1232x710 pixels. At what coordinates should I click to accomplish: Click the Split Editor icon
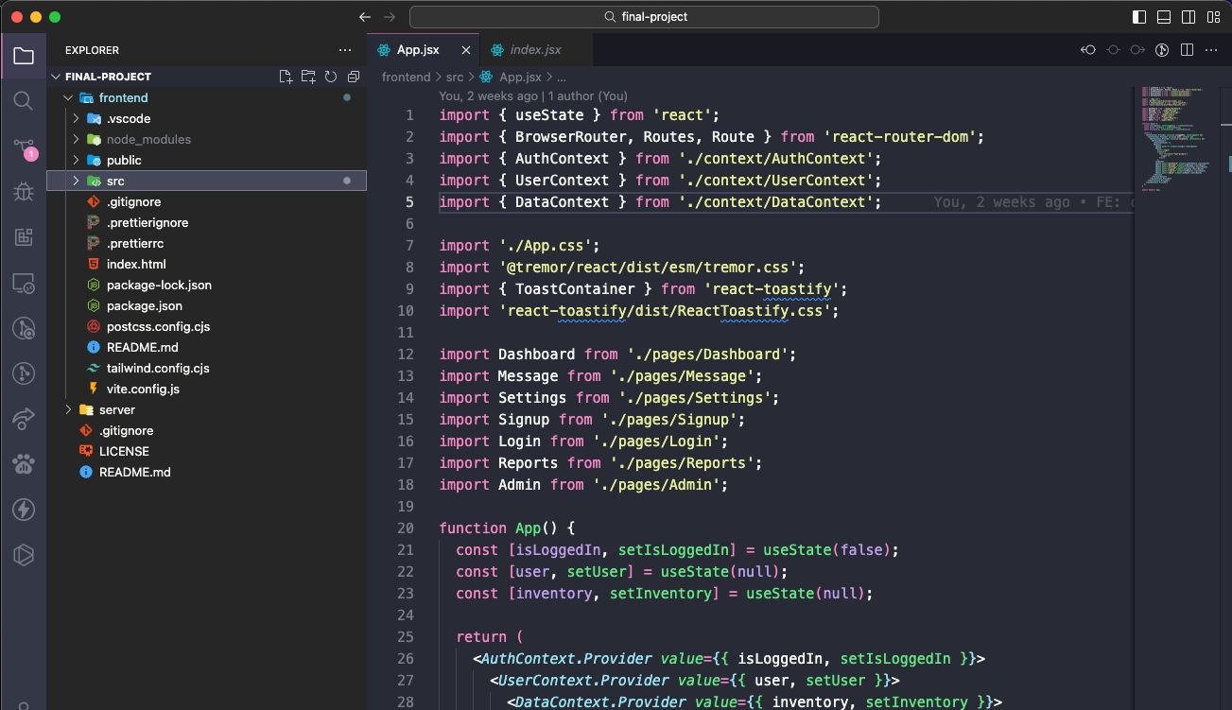pyautogui.click(x=1186, y=49)
